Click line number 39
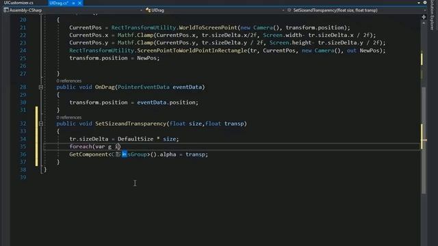The image size is (438, 246). [23, 178]
